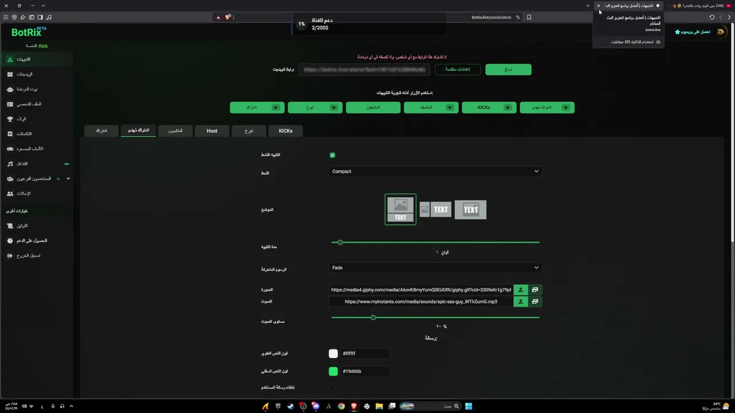Adjust the sound volume slider handle
The width and height of the screenshot is (735, 413).
(x=373, y=317)
